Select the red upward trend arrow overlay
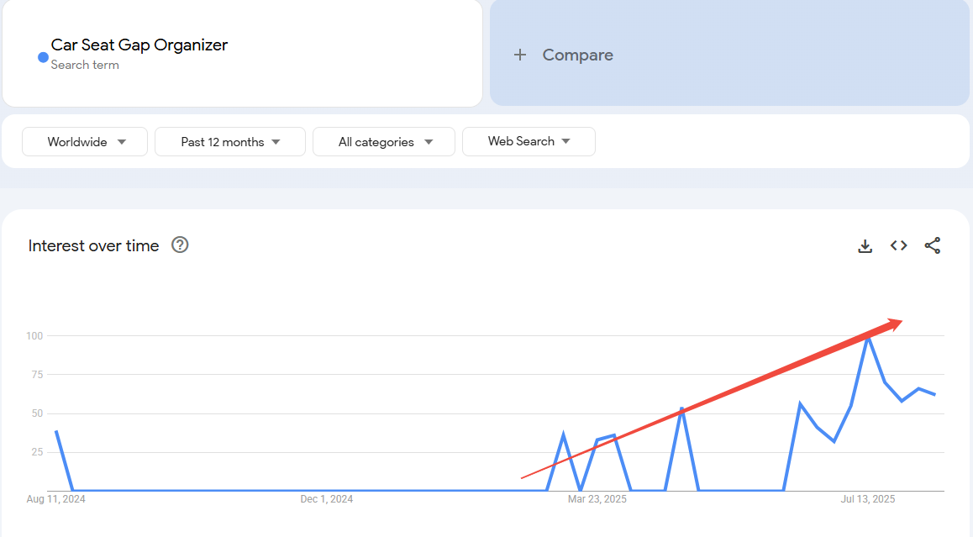This screenshot has height=537, width=973. pyautogui.click(x=714, y=395)
